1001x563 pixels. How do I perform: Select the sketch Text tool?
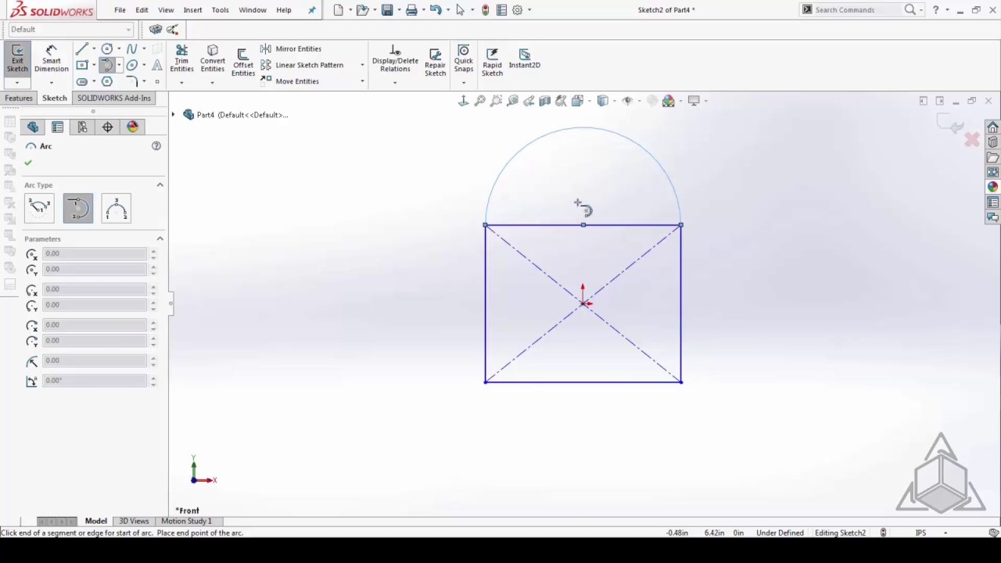pos(157,65)
